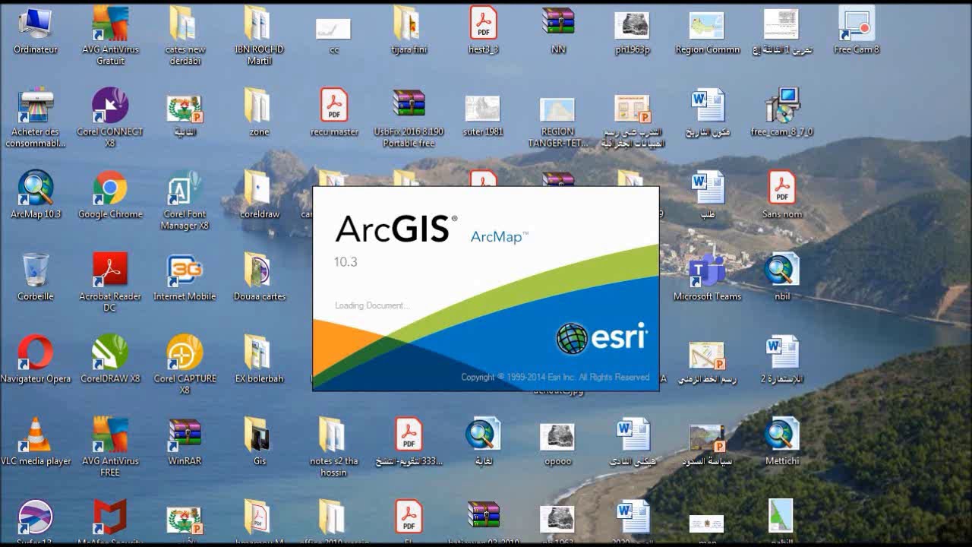Select UsbFix 2016 Portable archive
This screenshot has height=547, width=972.
pyautogui.click(x=409, y=105)
